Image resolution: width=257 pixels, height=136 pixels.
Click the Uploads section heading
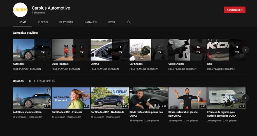pyautogui.click(x=18, y=81)
